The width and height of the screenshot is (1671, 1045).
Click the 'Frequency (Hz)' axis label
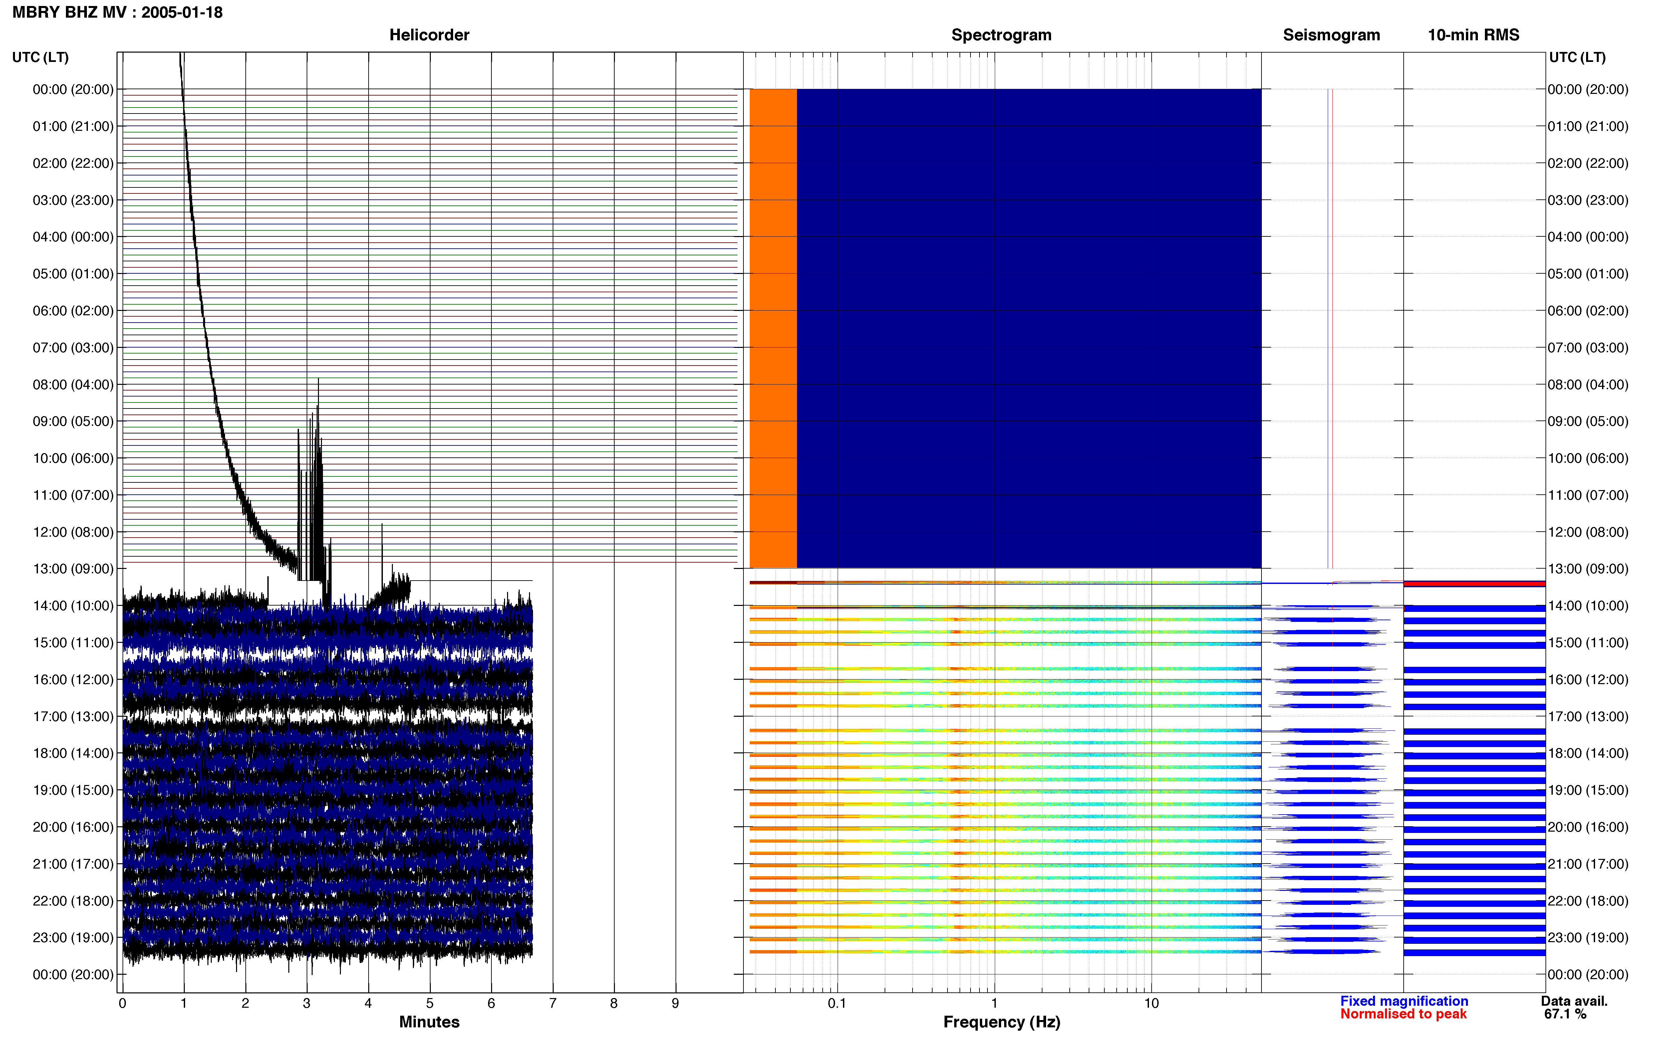pos(1001,1022)
